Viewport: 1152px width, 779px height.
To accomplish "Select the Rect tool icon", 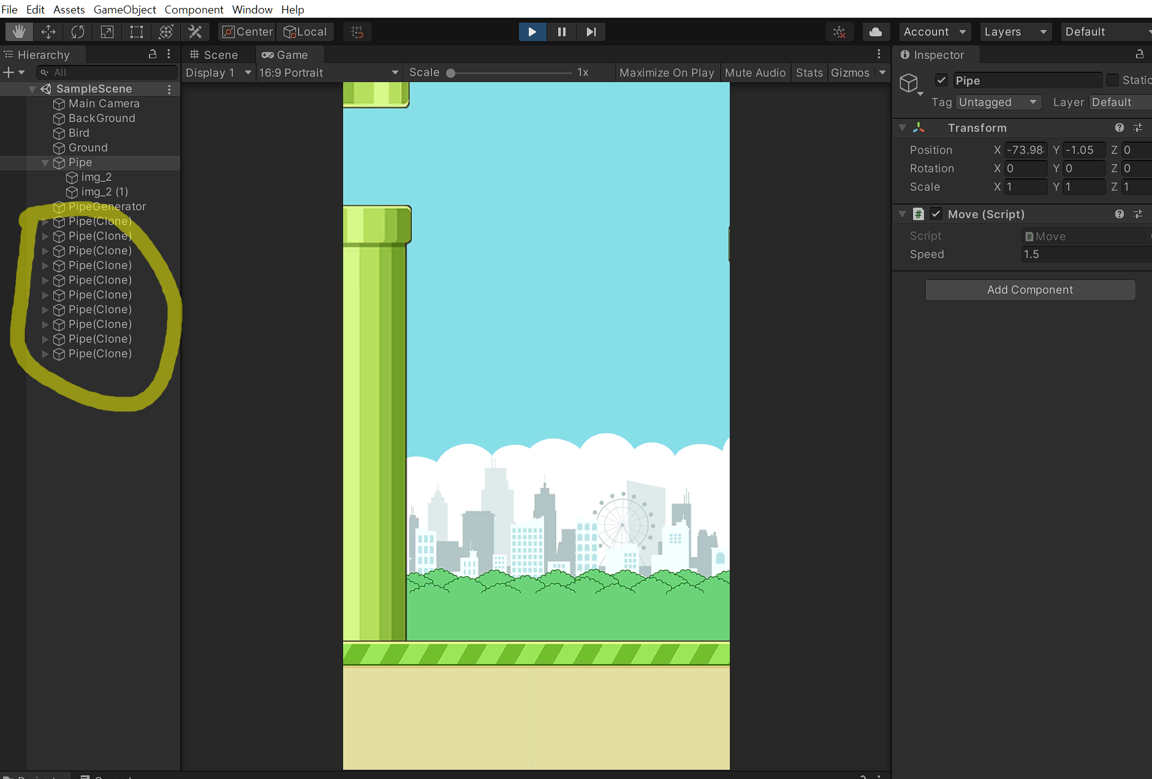I will [x=137, y=32].
